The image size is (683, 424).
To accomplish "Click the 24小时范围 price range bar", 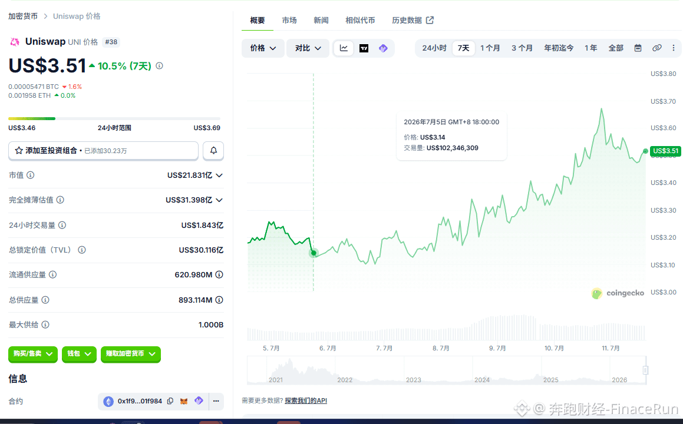I will [x=114, y=118].
